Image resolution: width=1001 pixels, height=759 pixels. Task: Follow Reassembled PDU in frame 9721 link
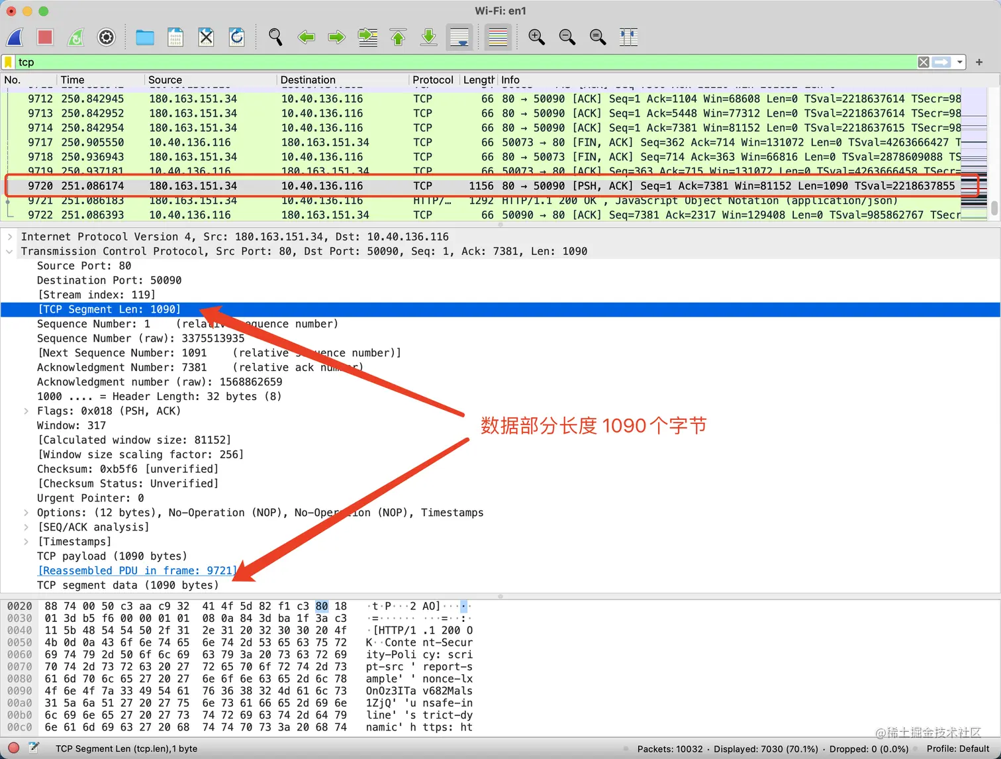136,571
